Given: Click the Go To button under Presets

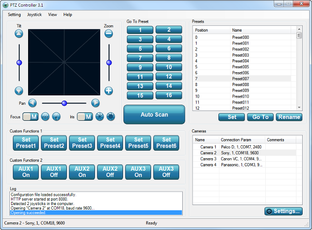Looking at the screenshot, I should tap(260, 117).
